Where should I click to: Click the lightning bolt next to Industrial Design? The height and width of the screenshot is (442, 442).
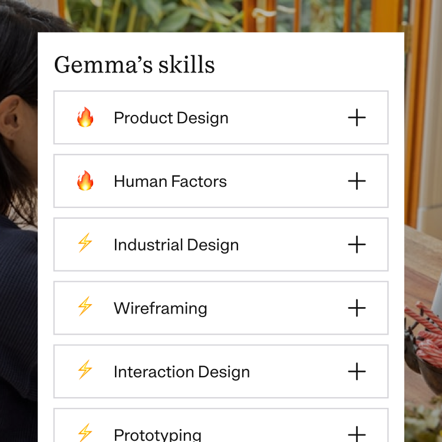tap(85, 242)
